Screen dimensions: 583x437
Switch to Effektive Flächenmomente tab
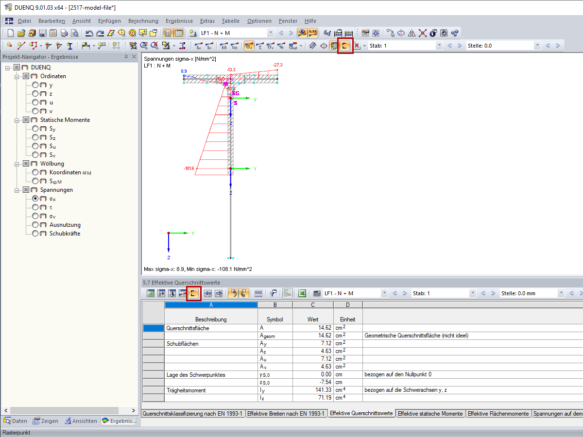coord(498,414)
